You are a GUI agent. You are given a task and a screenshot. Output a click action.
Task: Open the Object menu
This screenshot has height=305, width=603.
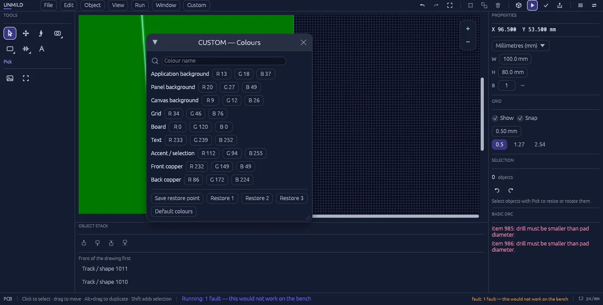point(93,5)
